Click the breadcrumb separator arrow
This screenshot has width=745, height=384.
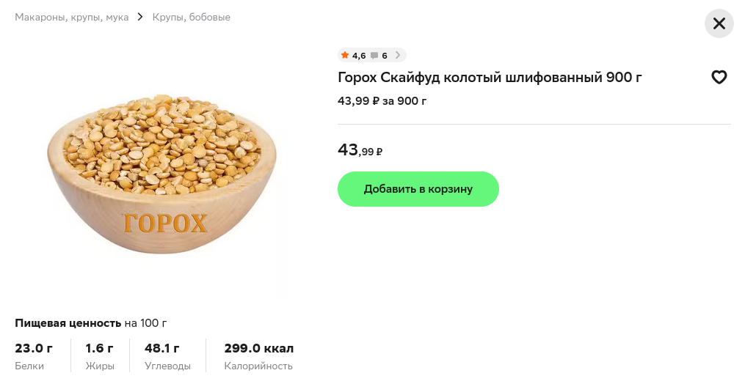(x=141, y=17)
